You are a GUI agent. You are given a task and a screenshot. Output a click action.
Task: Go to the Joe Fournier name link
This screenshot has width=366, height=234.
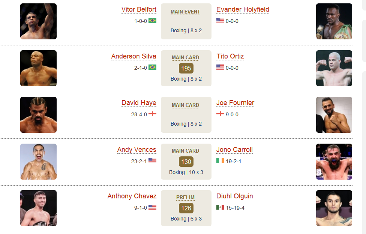[x=235, y=103]
